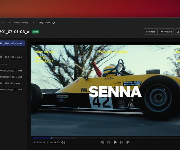Click the ASSETS section heading
The height and width of the screenshot is (150, 180).
tap(3, 65)
